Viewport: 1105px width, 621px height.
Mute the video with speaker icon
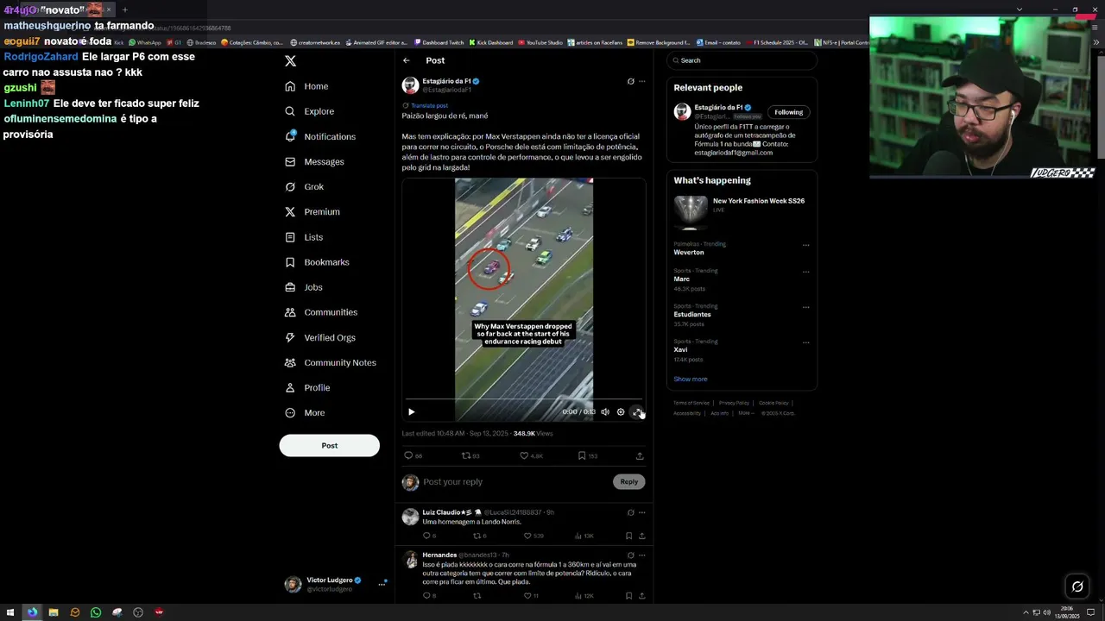[604, 412]
